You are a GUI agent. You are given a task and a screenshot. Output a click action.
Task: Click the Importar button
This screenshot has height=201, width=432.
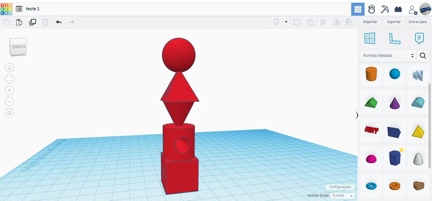[370, 22]
